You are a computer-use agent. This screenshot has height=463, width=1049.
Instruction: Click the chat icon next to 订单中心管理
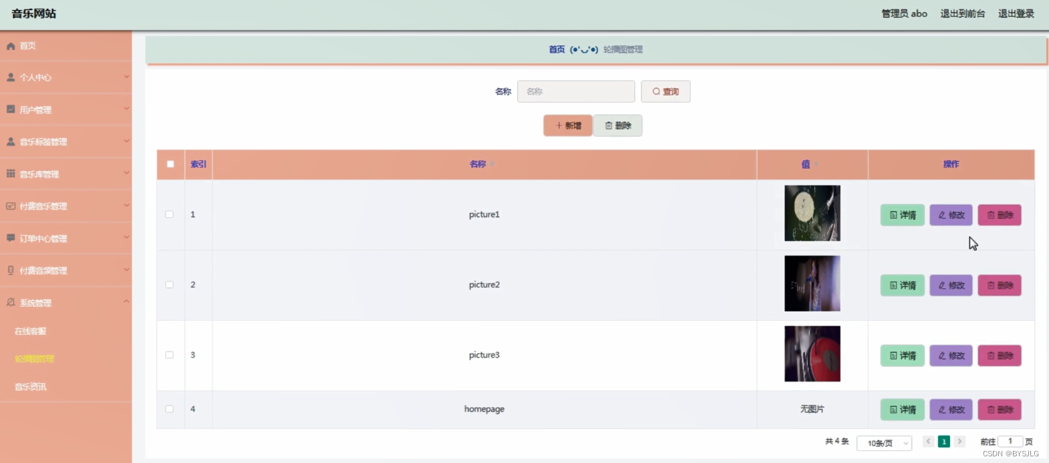[11, 238]
